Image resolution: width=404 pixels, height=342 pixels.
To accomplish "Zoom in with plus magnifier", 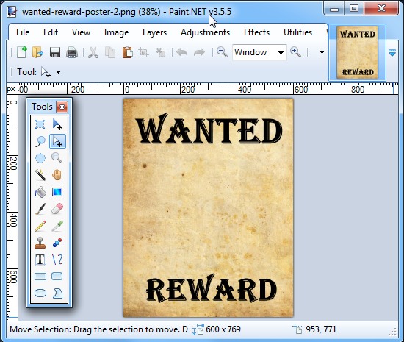I will [295, 52].
